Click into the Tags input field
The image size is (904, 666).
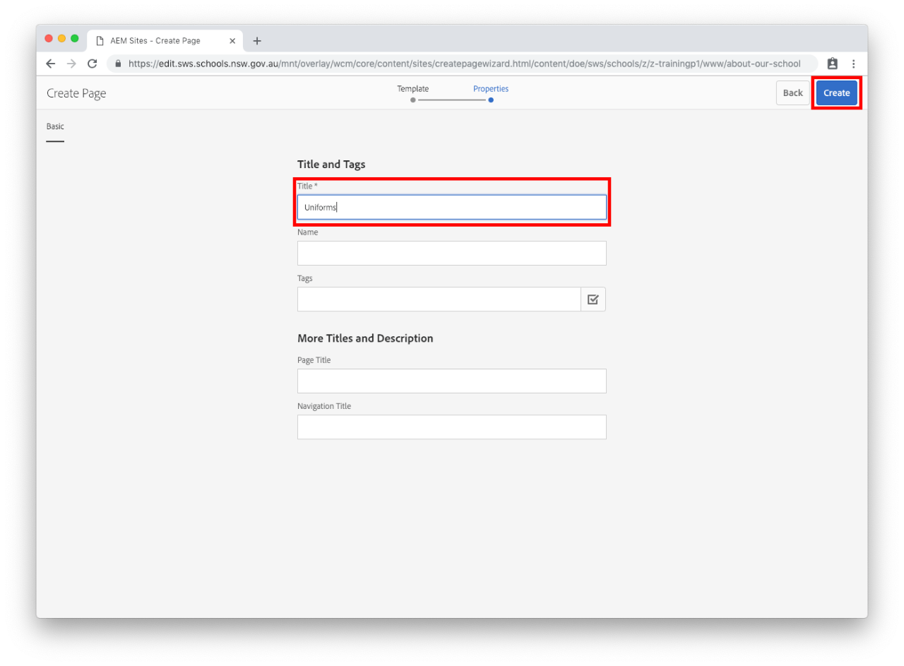pyautogui.click(x=439, y=299)
